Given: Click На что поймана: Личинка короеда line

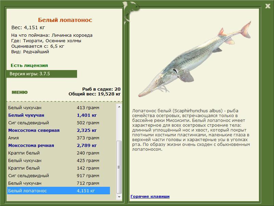Looking at the screenshot, I should coord(52,35).
